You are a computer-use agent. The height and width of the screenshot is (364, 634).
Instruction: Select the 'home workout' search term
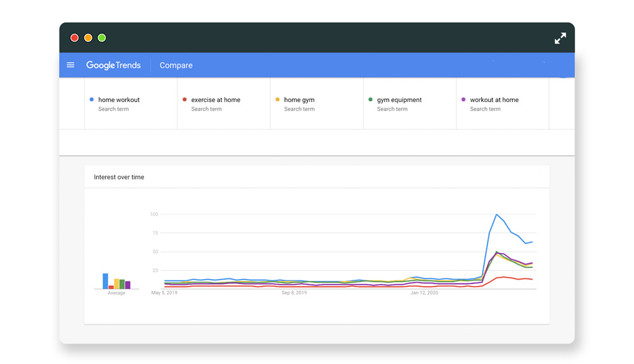click(x=119, y=100)
